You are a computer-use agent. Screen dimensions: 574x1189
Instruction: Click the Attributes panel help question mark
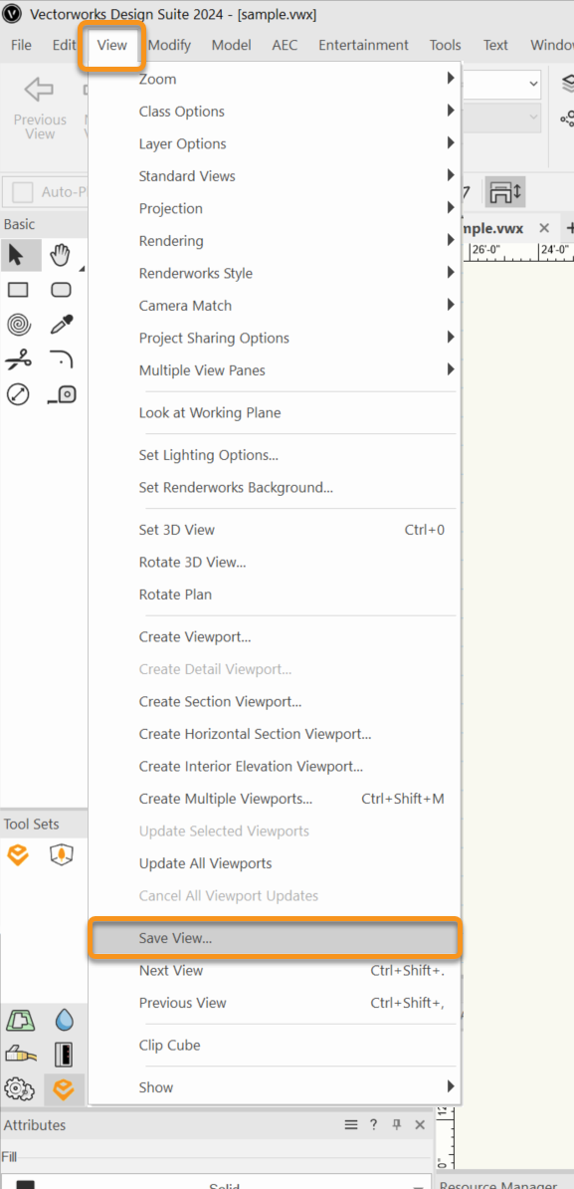point(373,1124)
